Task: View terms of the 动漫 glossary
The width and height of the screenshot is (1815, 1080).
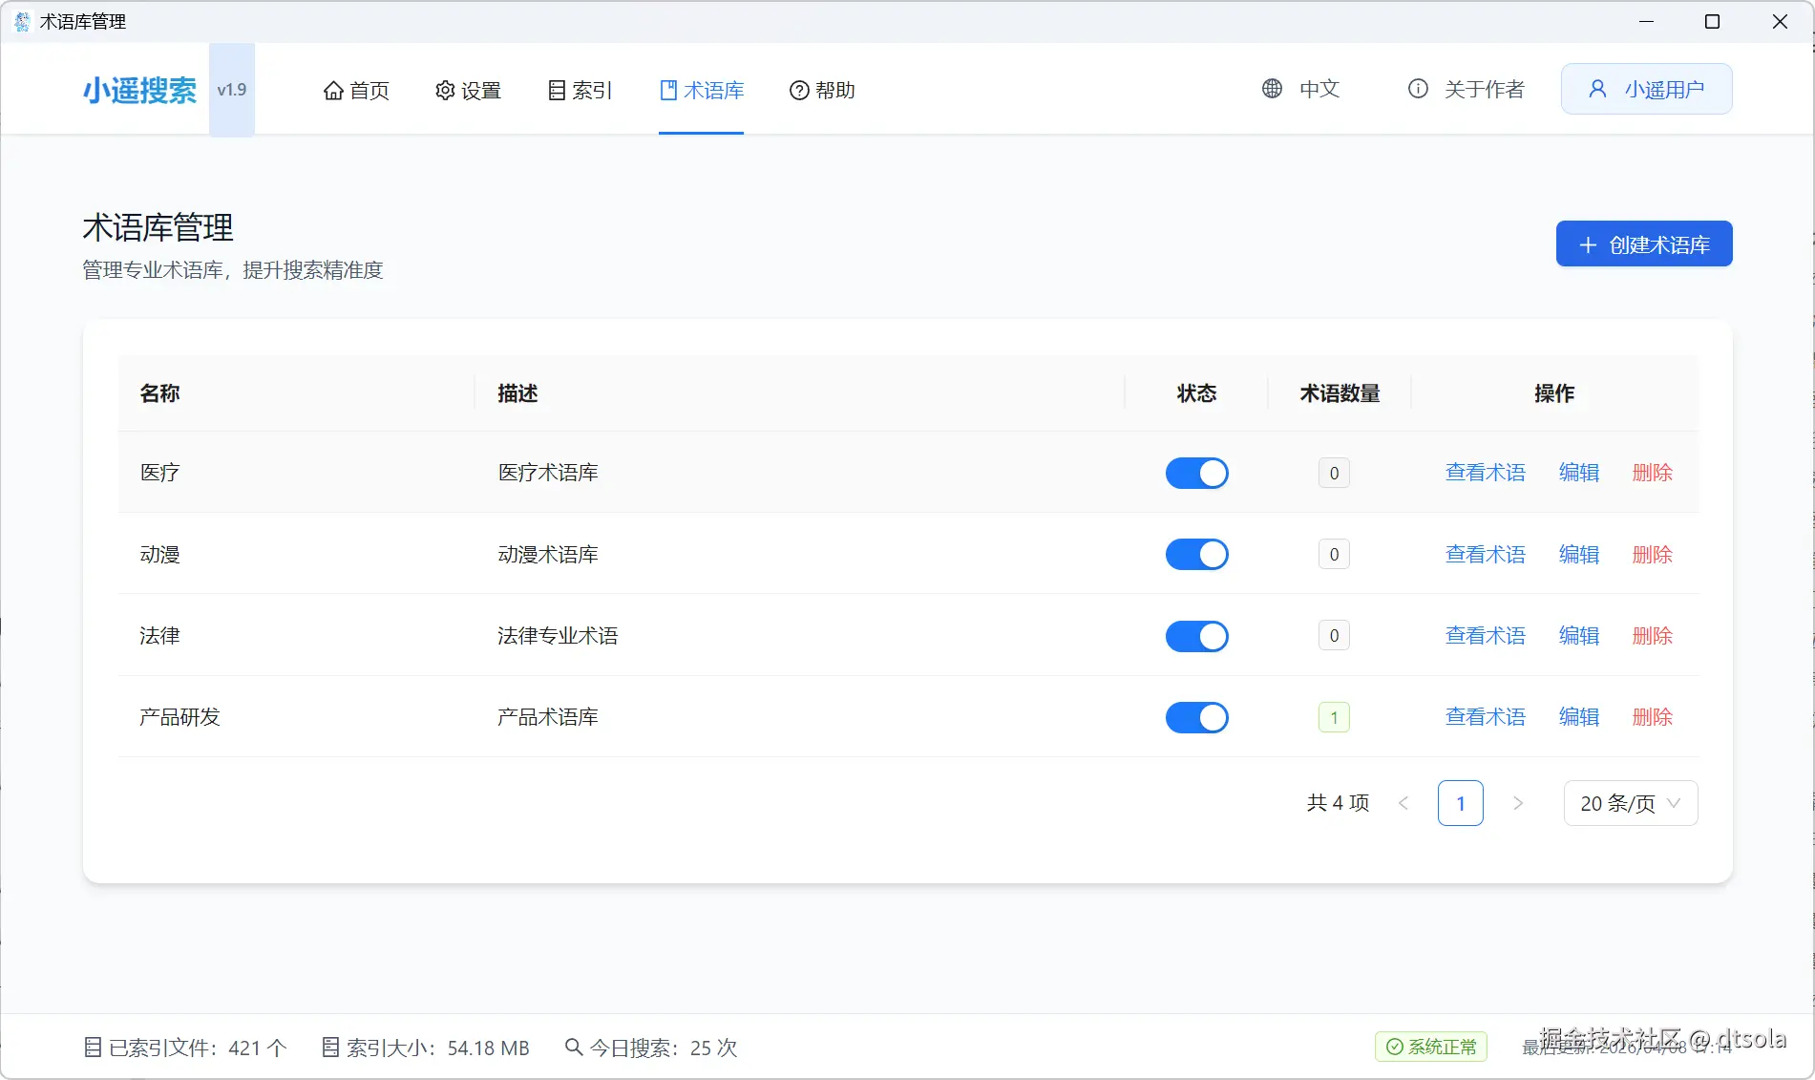Action: coord(1486,555)
